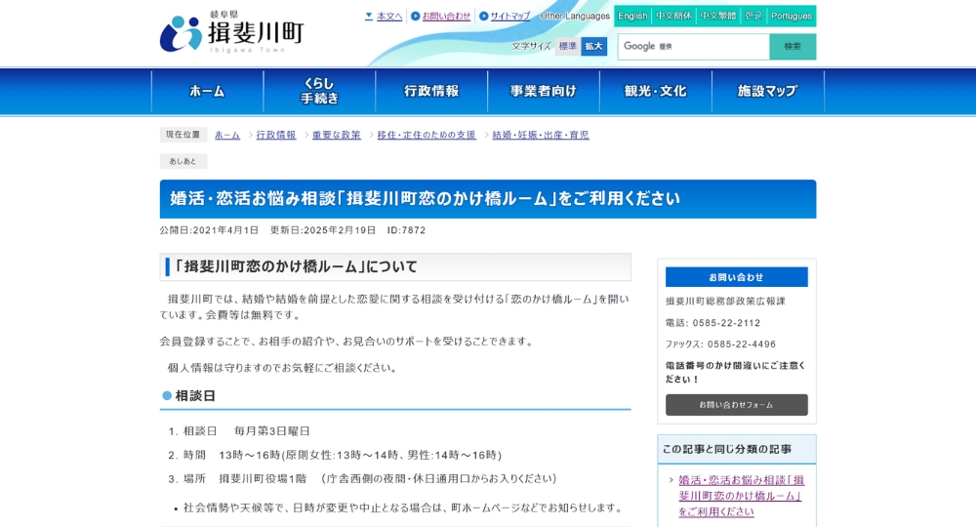
Task: Click the Other Languages label
Action: (x=575, y=17)
